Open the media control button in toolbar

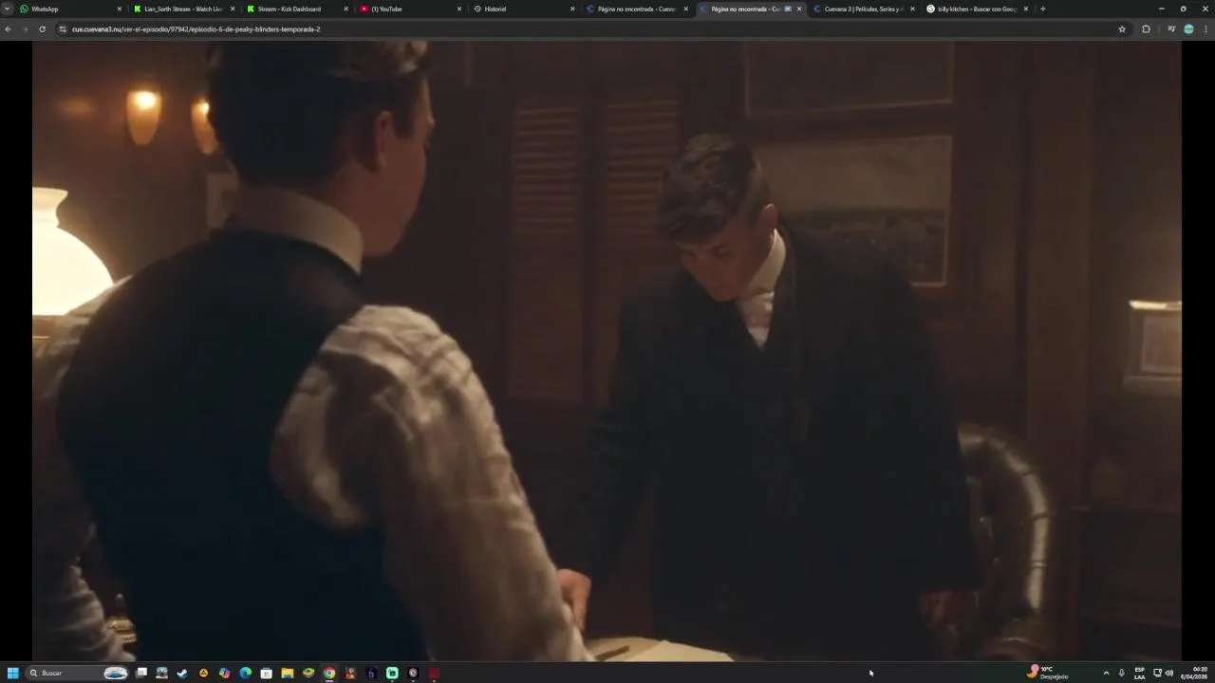pyautogui.click(x=1171, y=29)
